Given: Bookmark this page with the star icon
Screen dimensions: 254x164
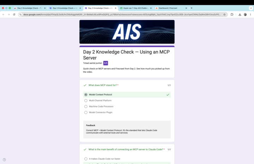Looking at the screenshot, I should point(224,14).
